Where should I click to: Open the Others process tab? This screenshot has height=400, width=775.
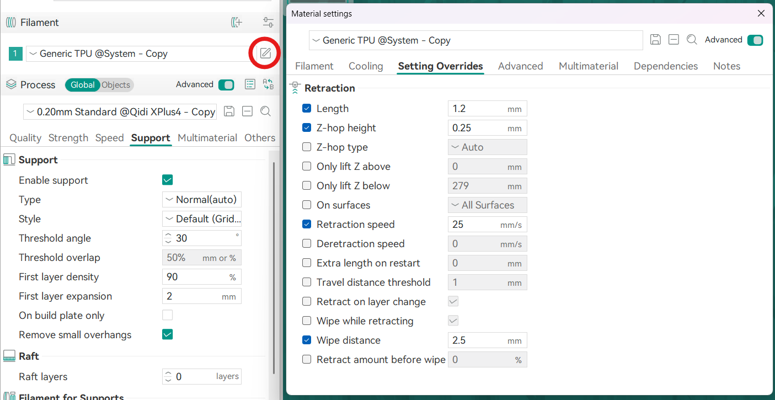(260, 138)
